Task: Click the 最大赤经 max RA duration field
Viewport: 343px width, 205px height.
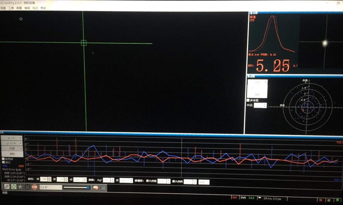Action: pyautogui.click(x=162, y=181)
